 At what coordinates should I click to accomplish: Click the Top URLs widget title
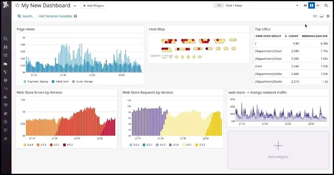point(262,29)
